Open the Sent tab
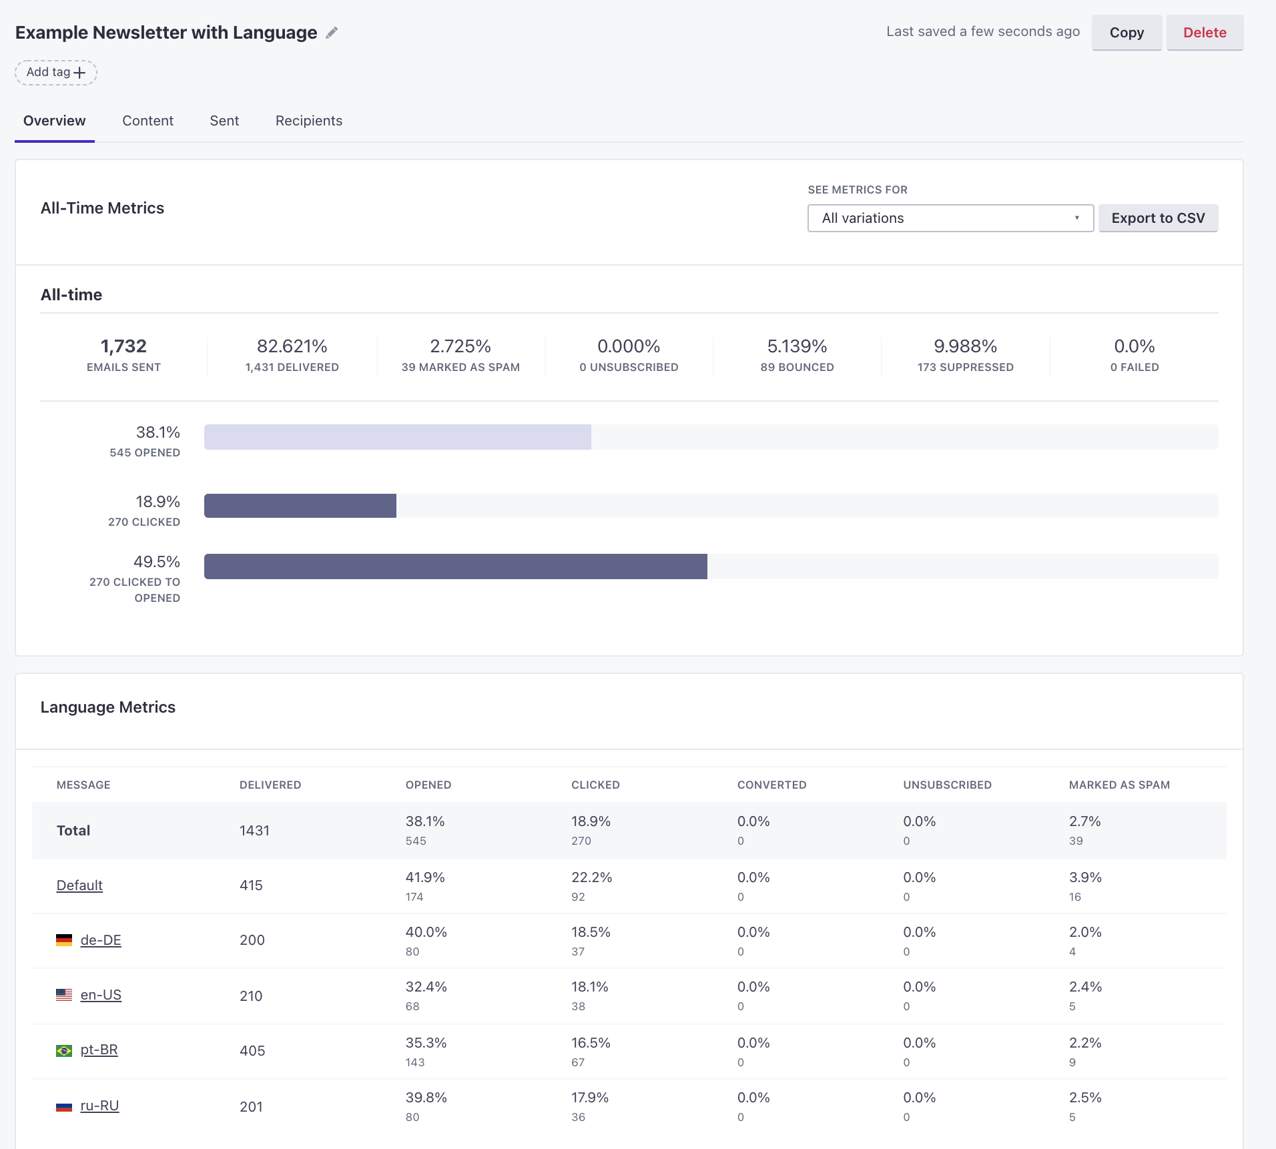This screenshot has width=1276, height=1149. (x=224, y=121)
